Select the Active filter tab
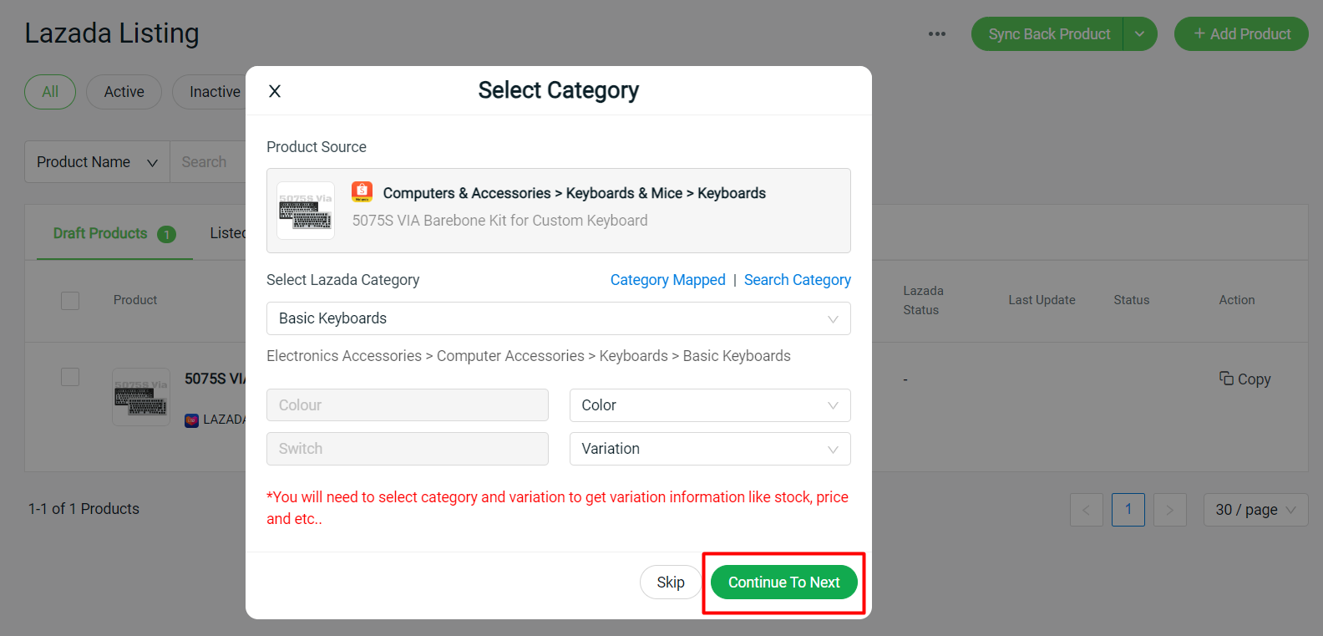Image resolution: width=1323 pixels, height=636 pixels. point(124,92)
